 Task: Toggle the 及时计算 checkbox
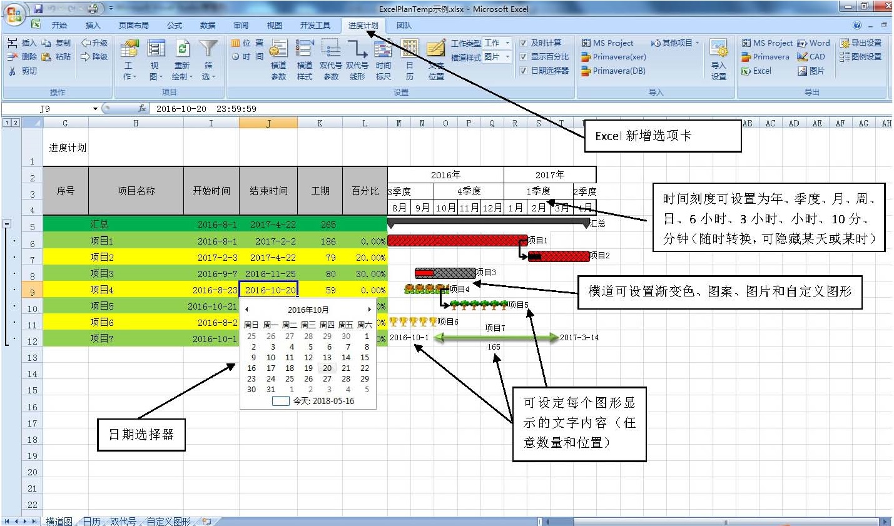[524, 43]
